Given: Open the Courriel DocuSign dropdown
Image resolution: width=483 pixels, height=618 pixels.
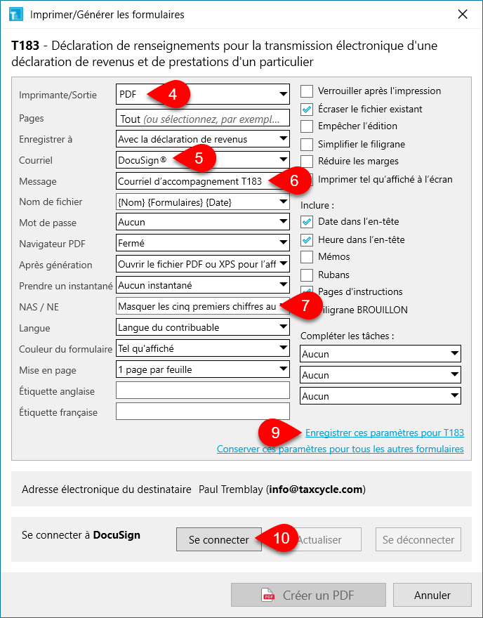Looking at the screenshot, I should [x=202, y=160].
